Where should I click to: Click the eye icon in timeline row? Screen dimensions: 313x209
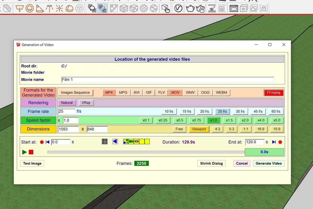[x=136, y=142]
